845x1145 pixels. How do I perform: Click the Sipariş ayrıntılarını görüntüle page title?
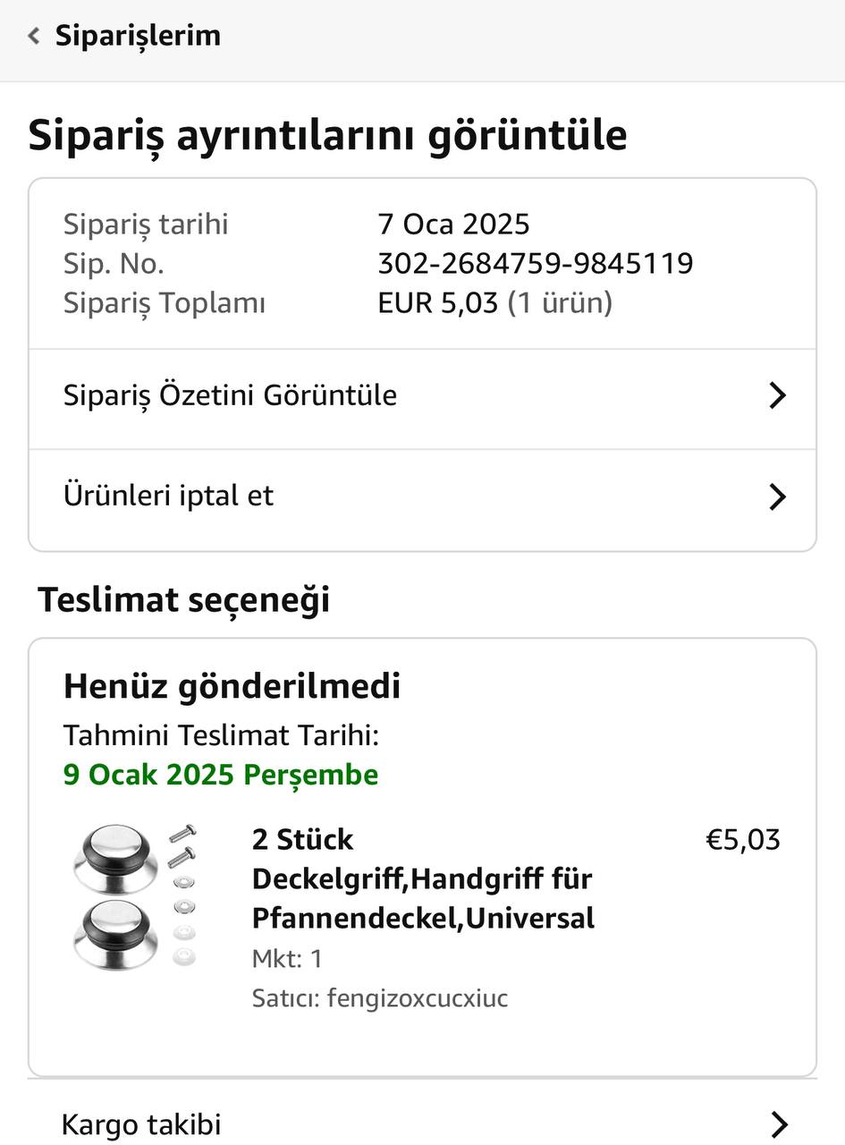pos(327,135)
